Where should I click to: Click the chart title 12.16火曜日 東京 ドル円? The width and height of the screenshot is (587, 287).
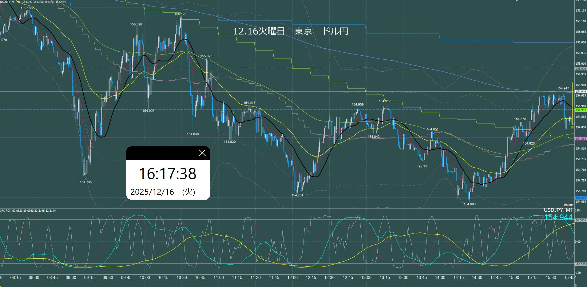pyautogui.click(x=290, y=31)
